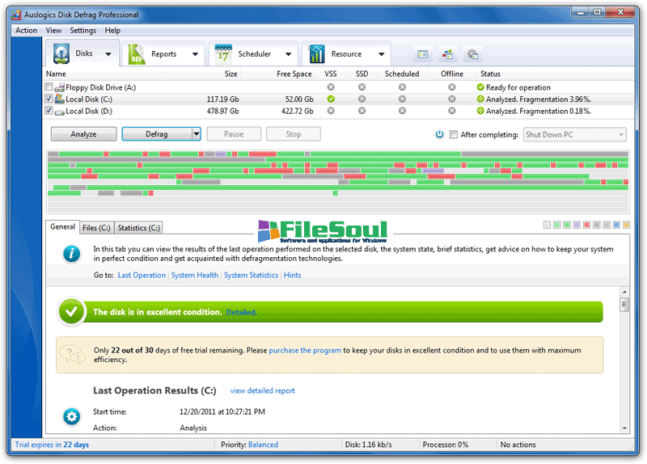
Task: Switch to the Statistics (C:) tab
Action: pos(138,228)
